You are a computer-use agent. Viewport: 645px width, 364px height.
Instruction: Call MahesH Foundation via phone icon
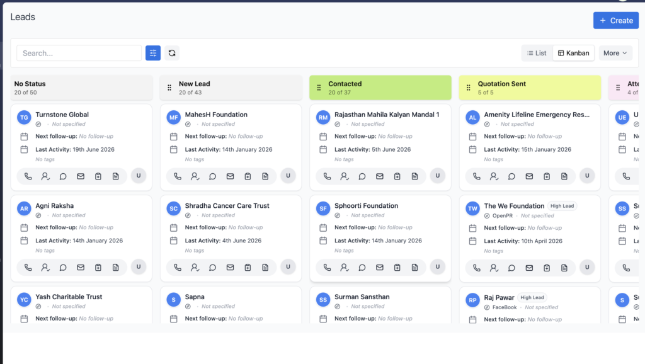[x=177, y=176]
